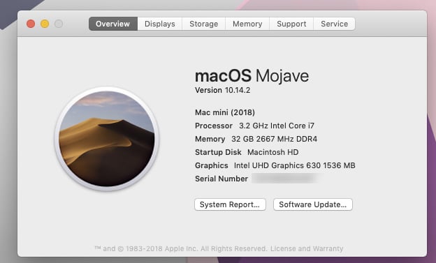436x263 pixels.
Task: Click the 3.2 GHz Intel Core i7 value
Action: 277,126
